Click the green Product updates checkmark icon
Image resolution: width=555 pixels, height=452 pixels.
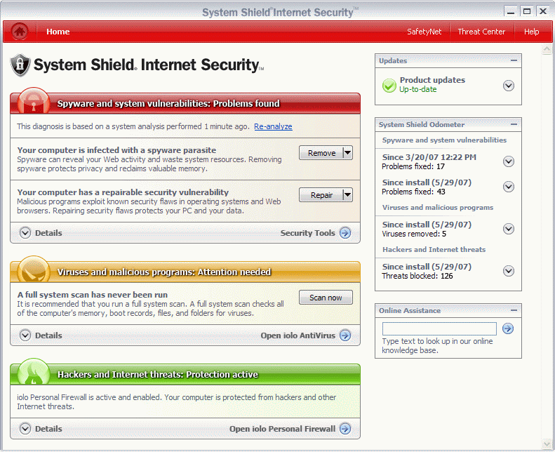click(389, 86)
